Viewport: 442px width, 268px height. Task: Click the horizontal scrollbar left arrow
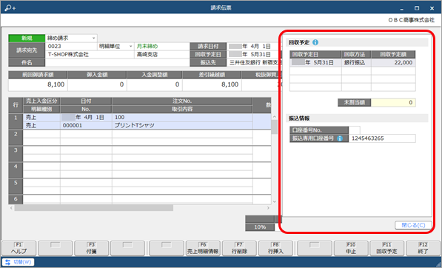(x=11, y=208)
